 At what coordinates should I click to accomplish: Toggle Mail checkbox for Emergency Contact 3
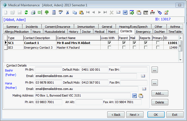[x=134, y=48]
